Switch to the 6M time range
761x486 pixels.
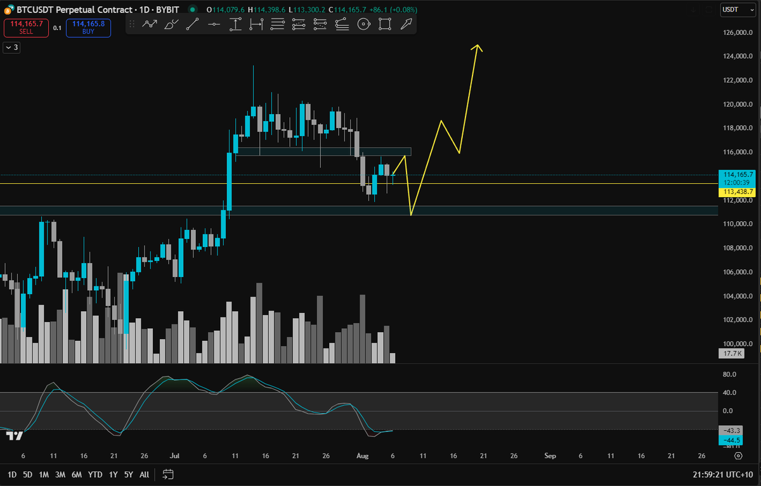click(77, 474)
